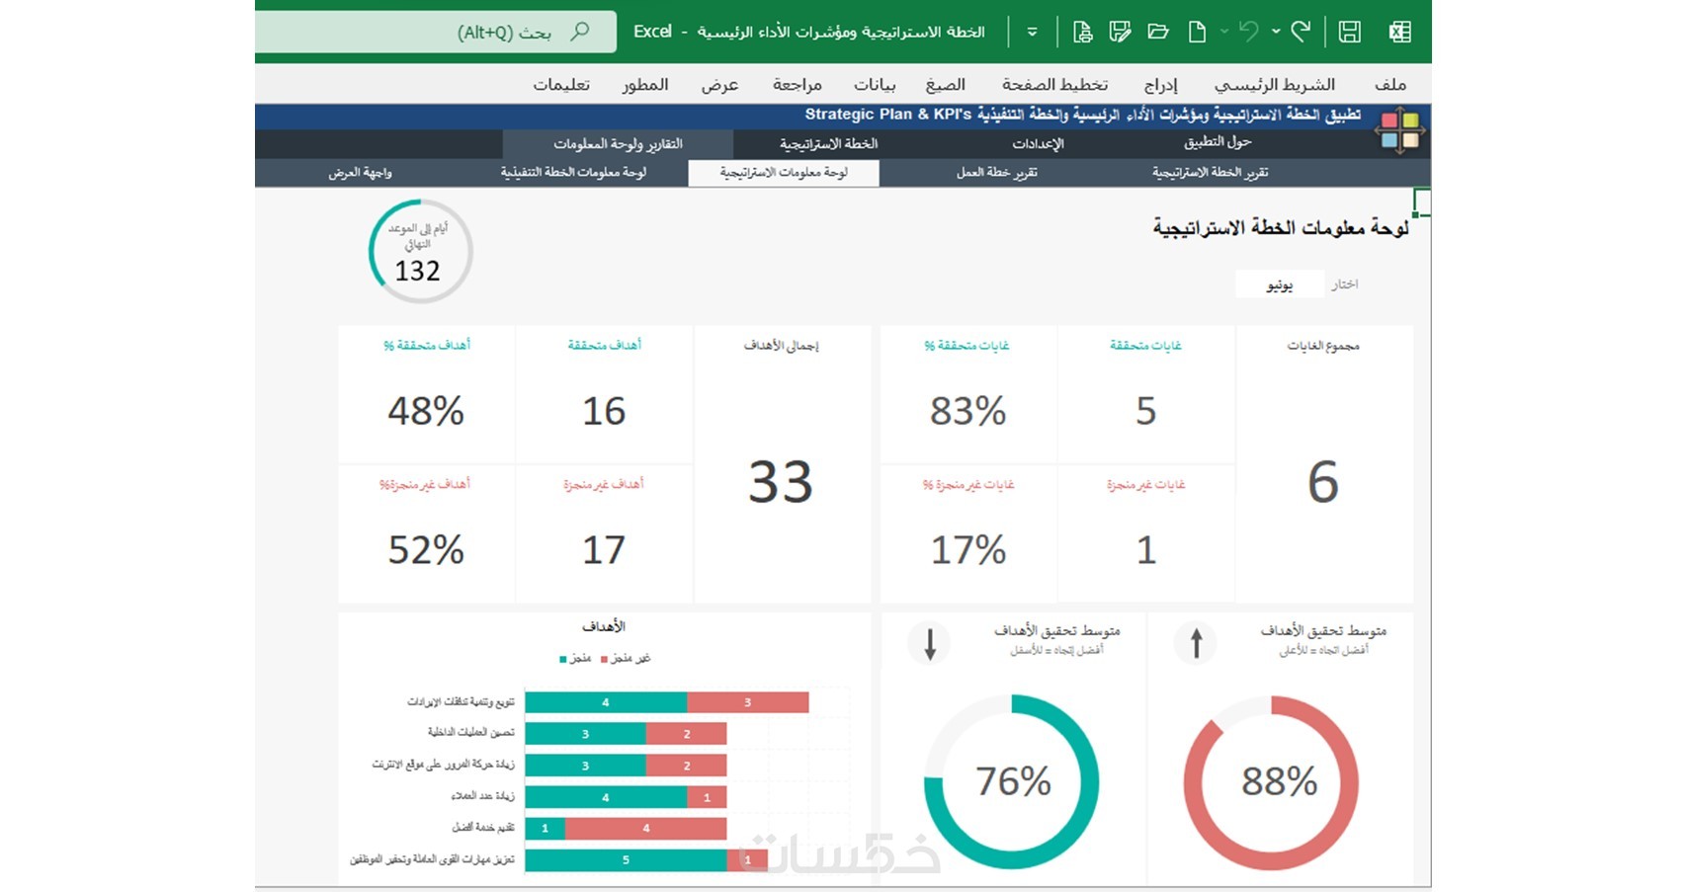Open the الخطة الاستراتيجية navigation section
This screenshot has width=1681, height=892.
tap(828, 143)
